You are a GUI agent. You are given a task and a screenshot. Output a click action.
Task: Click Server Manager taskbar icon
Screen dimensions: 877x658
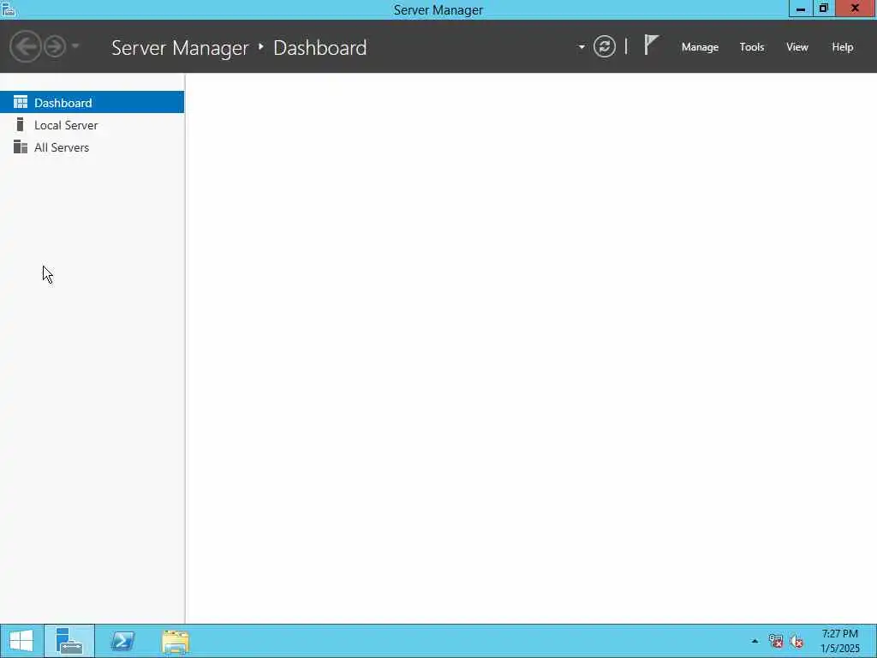[x=69, y=641]
